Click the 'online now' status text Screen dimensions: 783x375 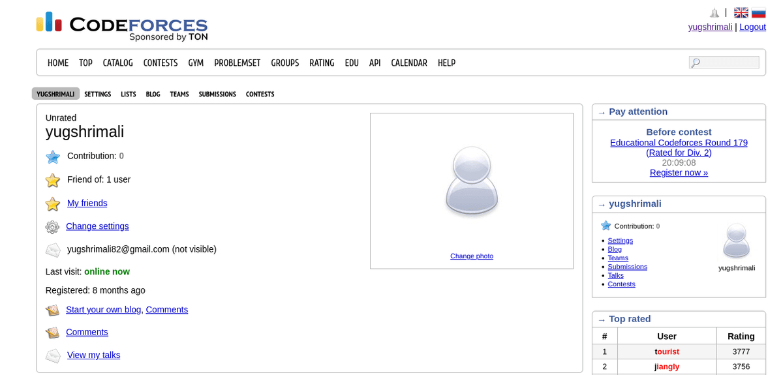107,271
